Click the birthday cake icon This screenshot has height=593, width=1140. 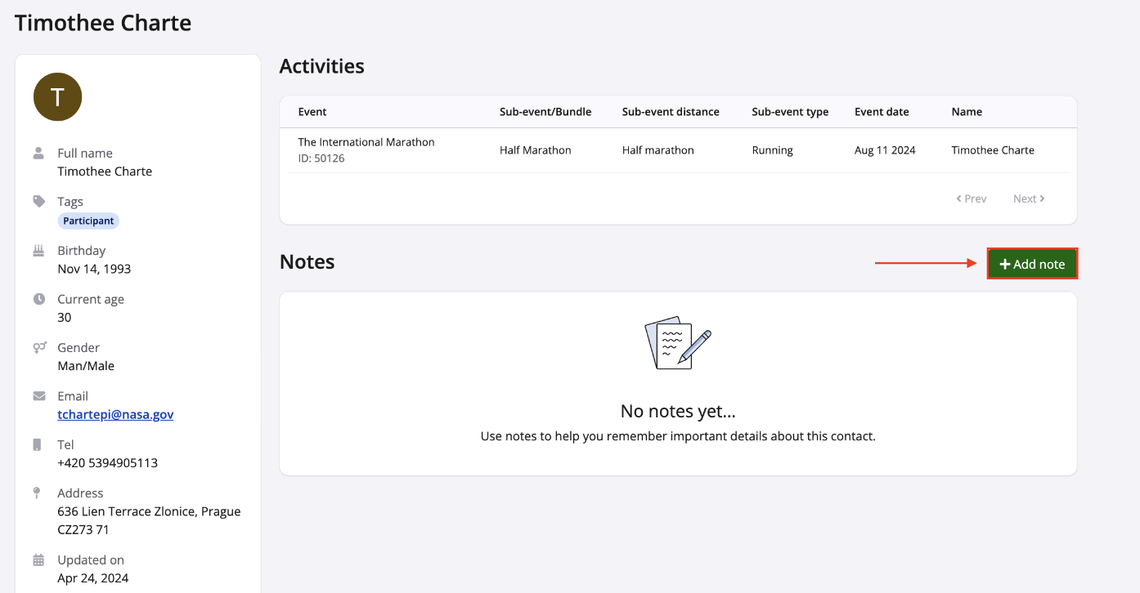tap(38, 250)
